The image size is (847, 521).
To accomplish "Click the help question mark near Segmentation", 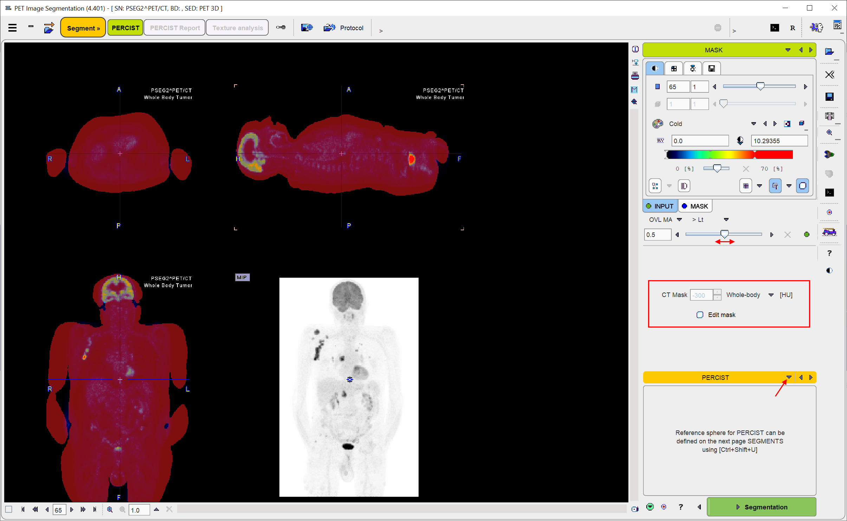I will click(x=681, y=507).
